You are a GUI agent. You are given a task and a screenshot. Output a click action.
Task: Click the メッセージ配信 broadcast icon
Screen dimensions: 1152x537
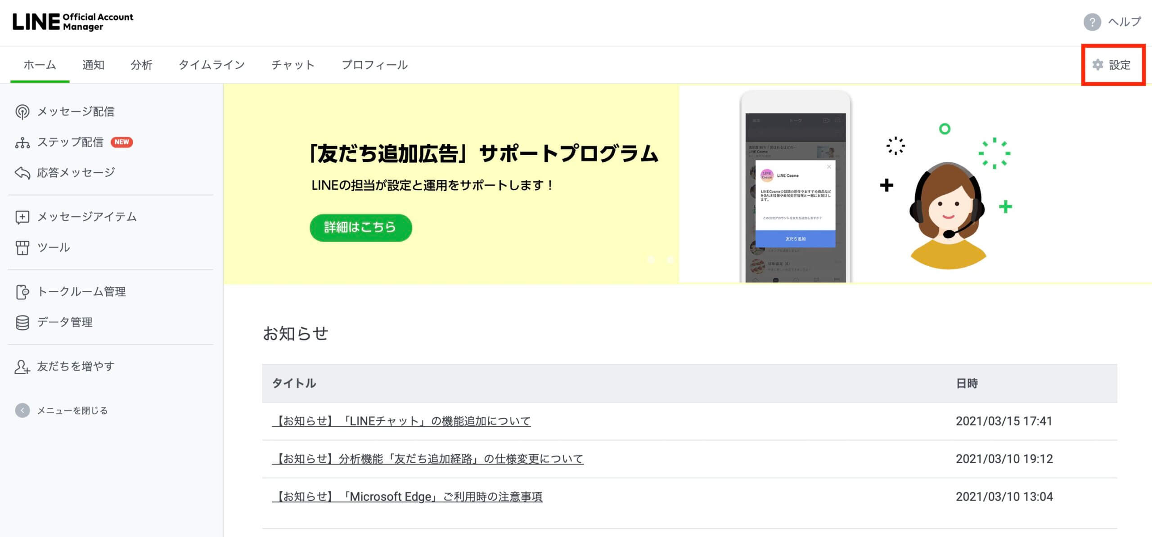pos(22,112)
